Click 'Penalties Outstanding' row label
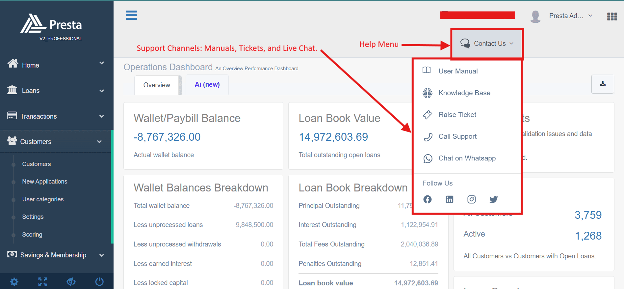 point(330,264)
